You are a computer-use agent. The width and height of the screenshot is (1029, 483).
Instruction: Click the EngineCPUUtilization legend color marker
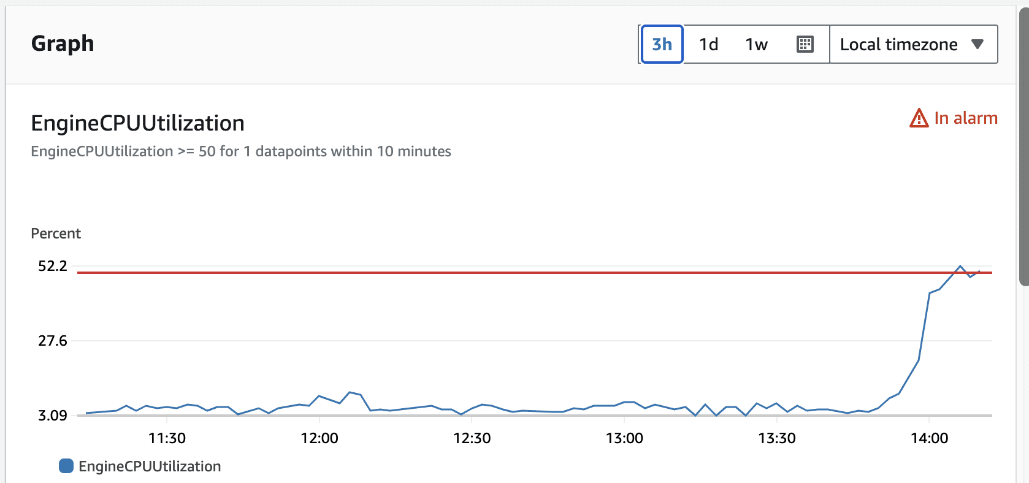[66, 466]
